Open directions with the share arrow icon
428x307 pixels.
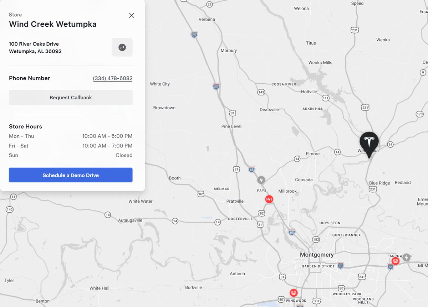122,47
